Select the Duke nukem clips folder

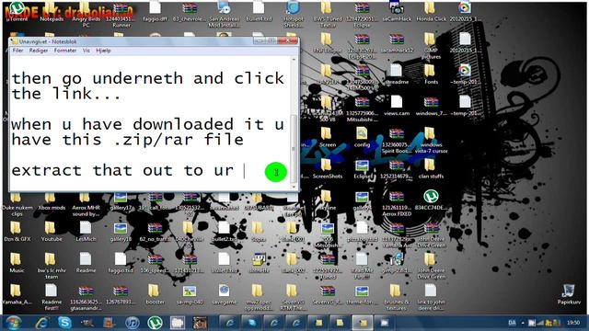(17, 204)
